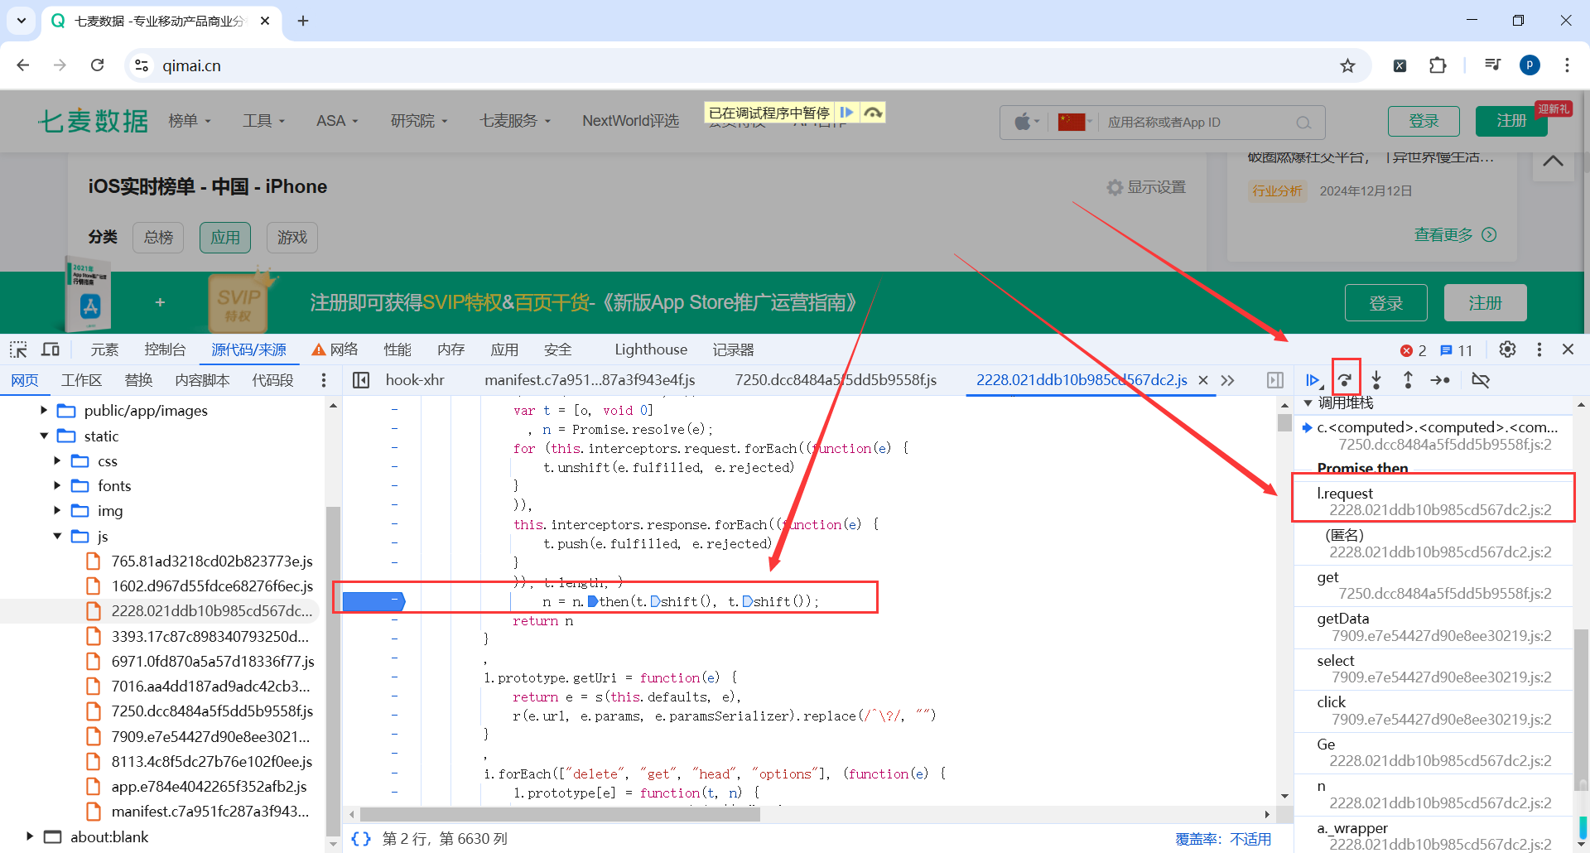Screen dimensions: 1590x853
Task: Expand the about:blank frame
Action: pyautogui.click(x=30, y=837)
